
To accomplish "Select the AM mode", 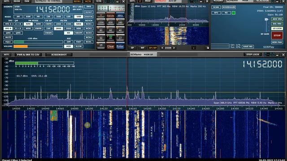I will pyautogui.click(x=18, y=17).
